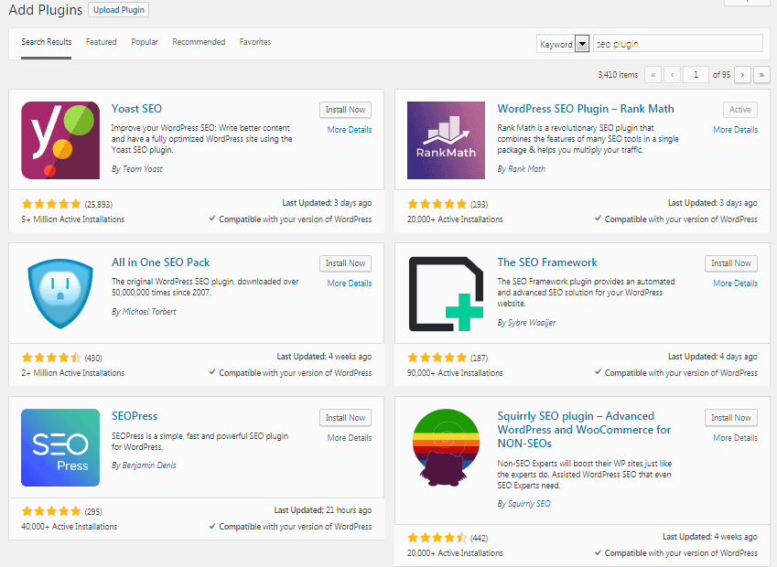Viewport: 777px width, 567px height.
Task: Click the RankMath plugin logo
Action: pos(446,140)
